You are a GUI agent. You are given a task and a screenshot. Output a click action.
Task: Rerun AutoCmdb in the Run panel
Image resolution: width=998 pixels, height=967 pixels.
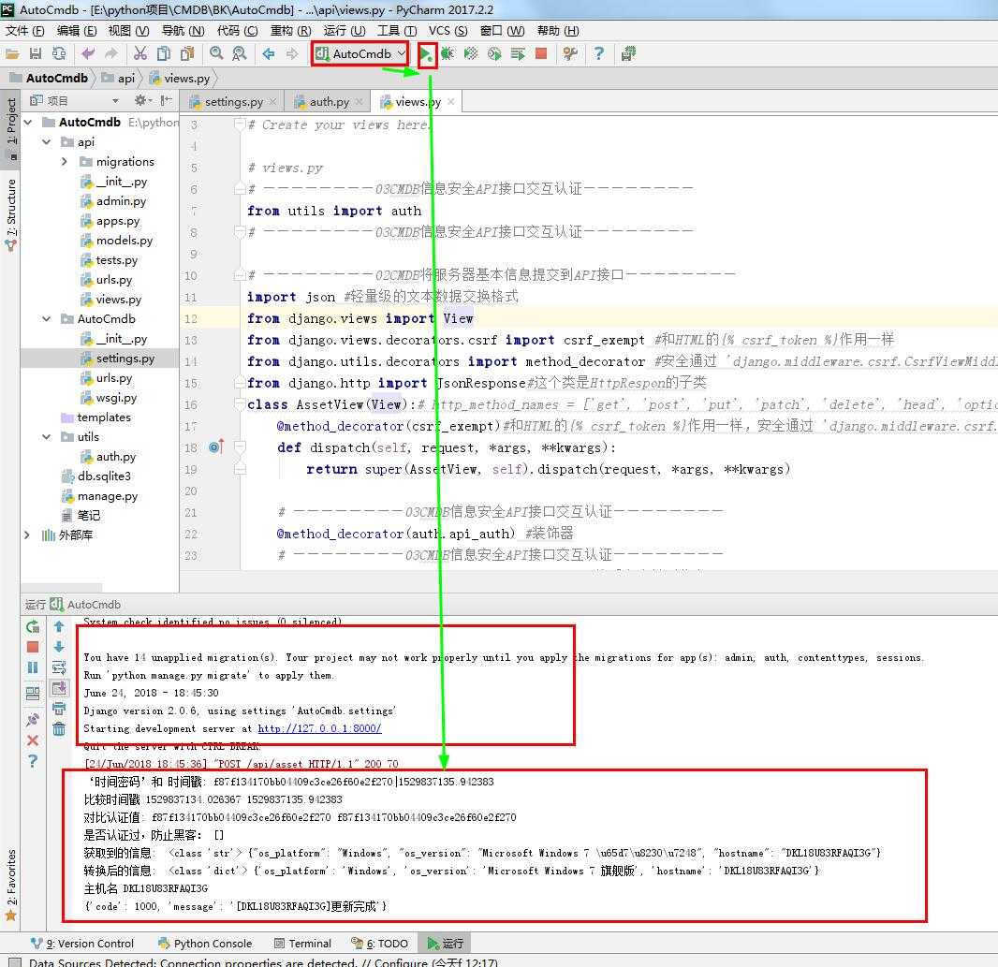coord(33,627)
